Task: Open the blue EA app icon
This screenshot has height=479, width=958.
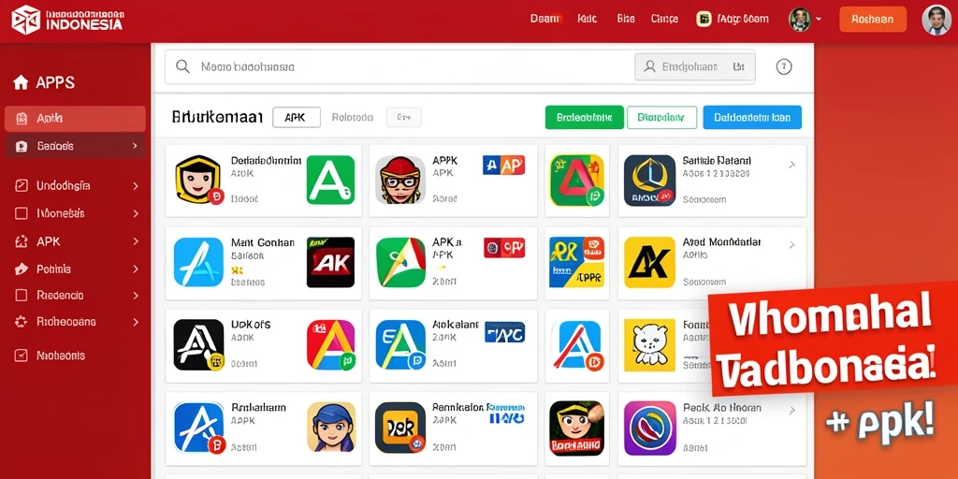Action: tap(400, 344)
